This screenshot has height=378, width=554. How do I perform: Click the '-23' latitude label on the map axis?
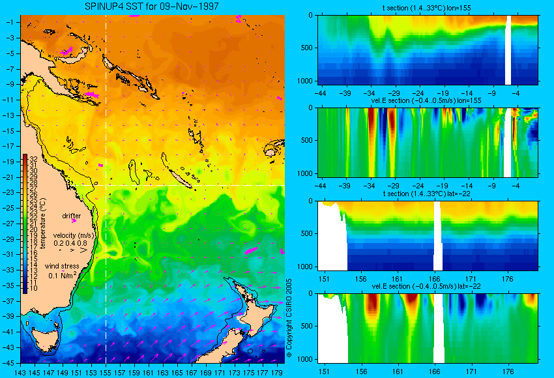[x=8, y=192]
